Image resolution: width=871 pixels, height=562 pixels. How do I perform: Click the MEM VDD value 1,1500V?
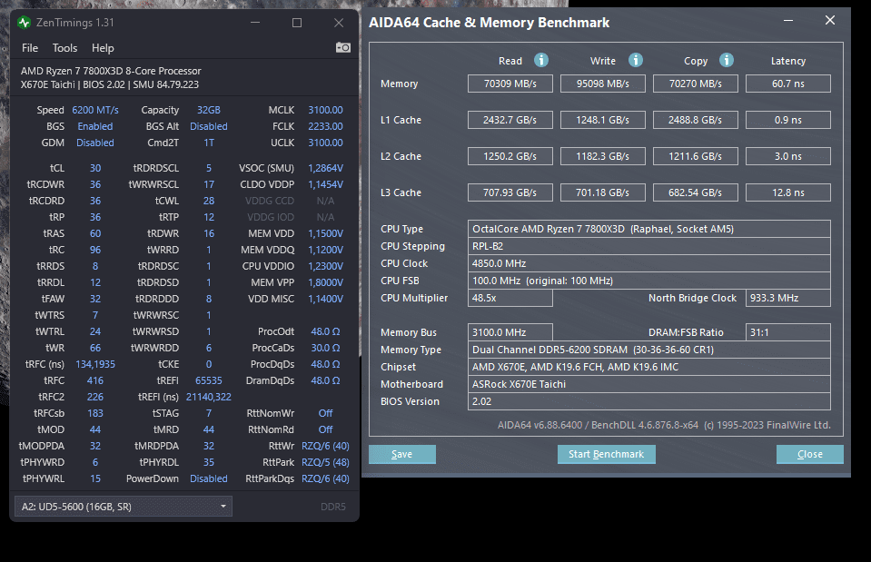[325, 234]
